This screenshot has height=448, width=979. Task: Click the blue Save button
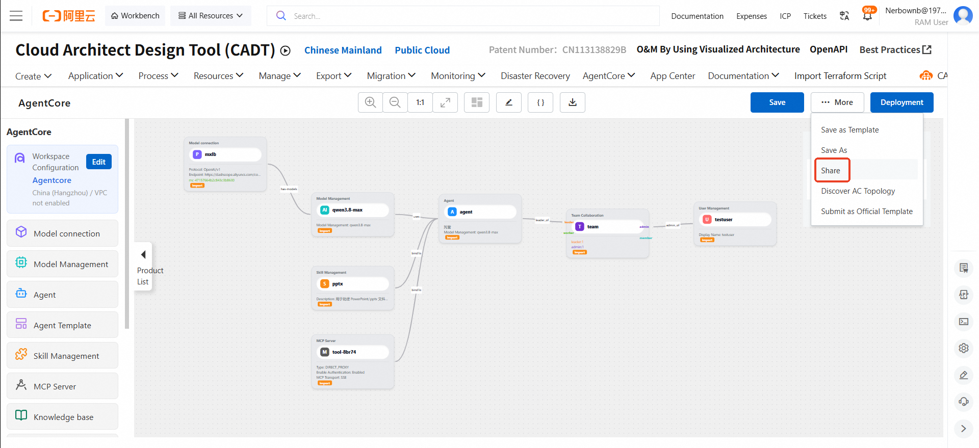pyautogui.click(x=777, y=102)
